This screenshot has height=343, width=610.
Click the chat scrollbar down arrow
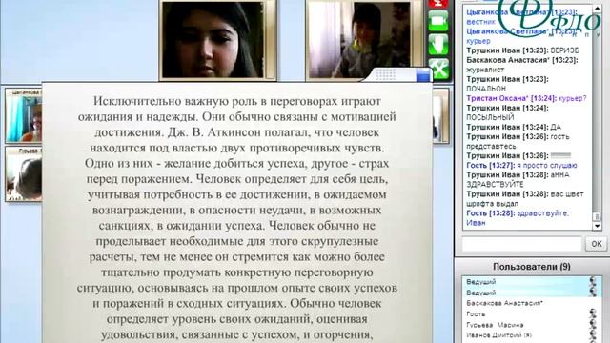pyautogui.click(x=597, y=226)
